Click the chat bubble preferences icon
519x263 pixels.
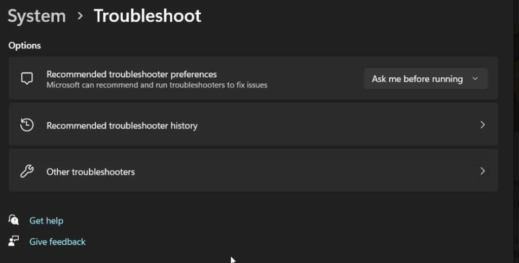(27, 78)
